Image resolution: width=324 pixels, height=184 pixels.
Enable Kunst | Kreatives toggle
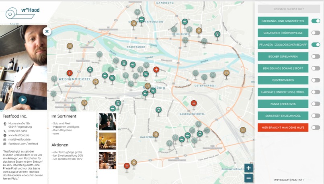(316, 104)
